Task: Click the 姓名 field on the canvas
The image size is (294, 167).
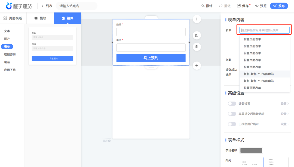Action: (151, 32)
